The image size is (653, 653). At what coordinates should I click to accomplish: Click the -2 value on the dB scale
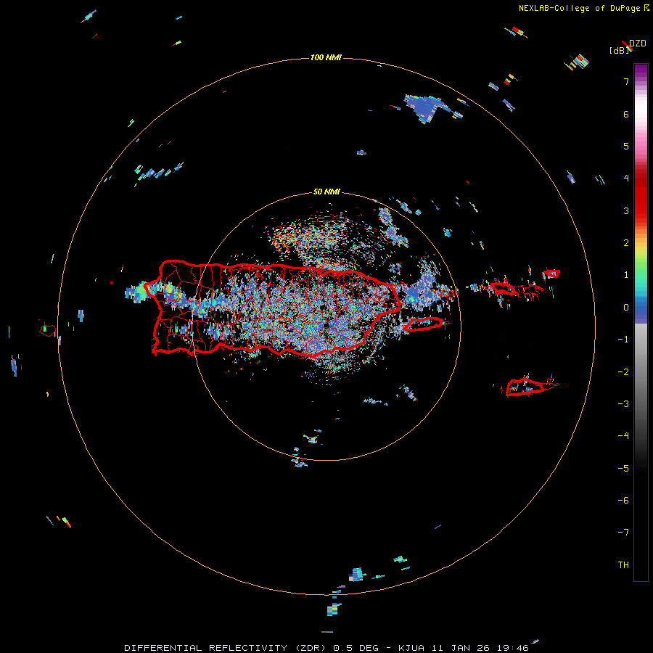coord(623,372)
